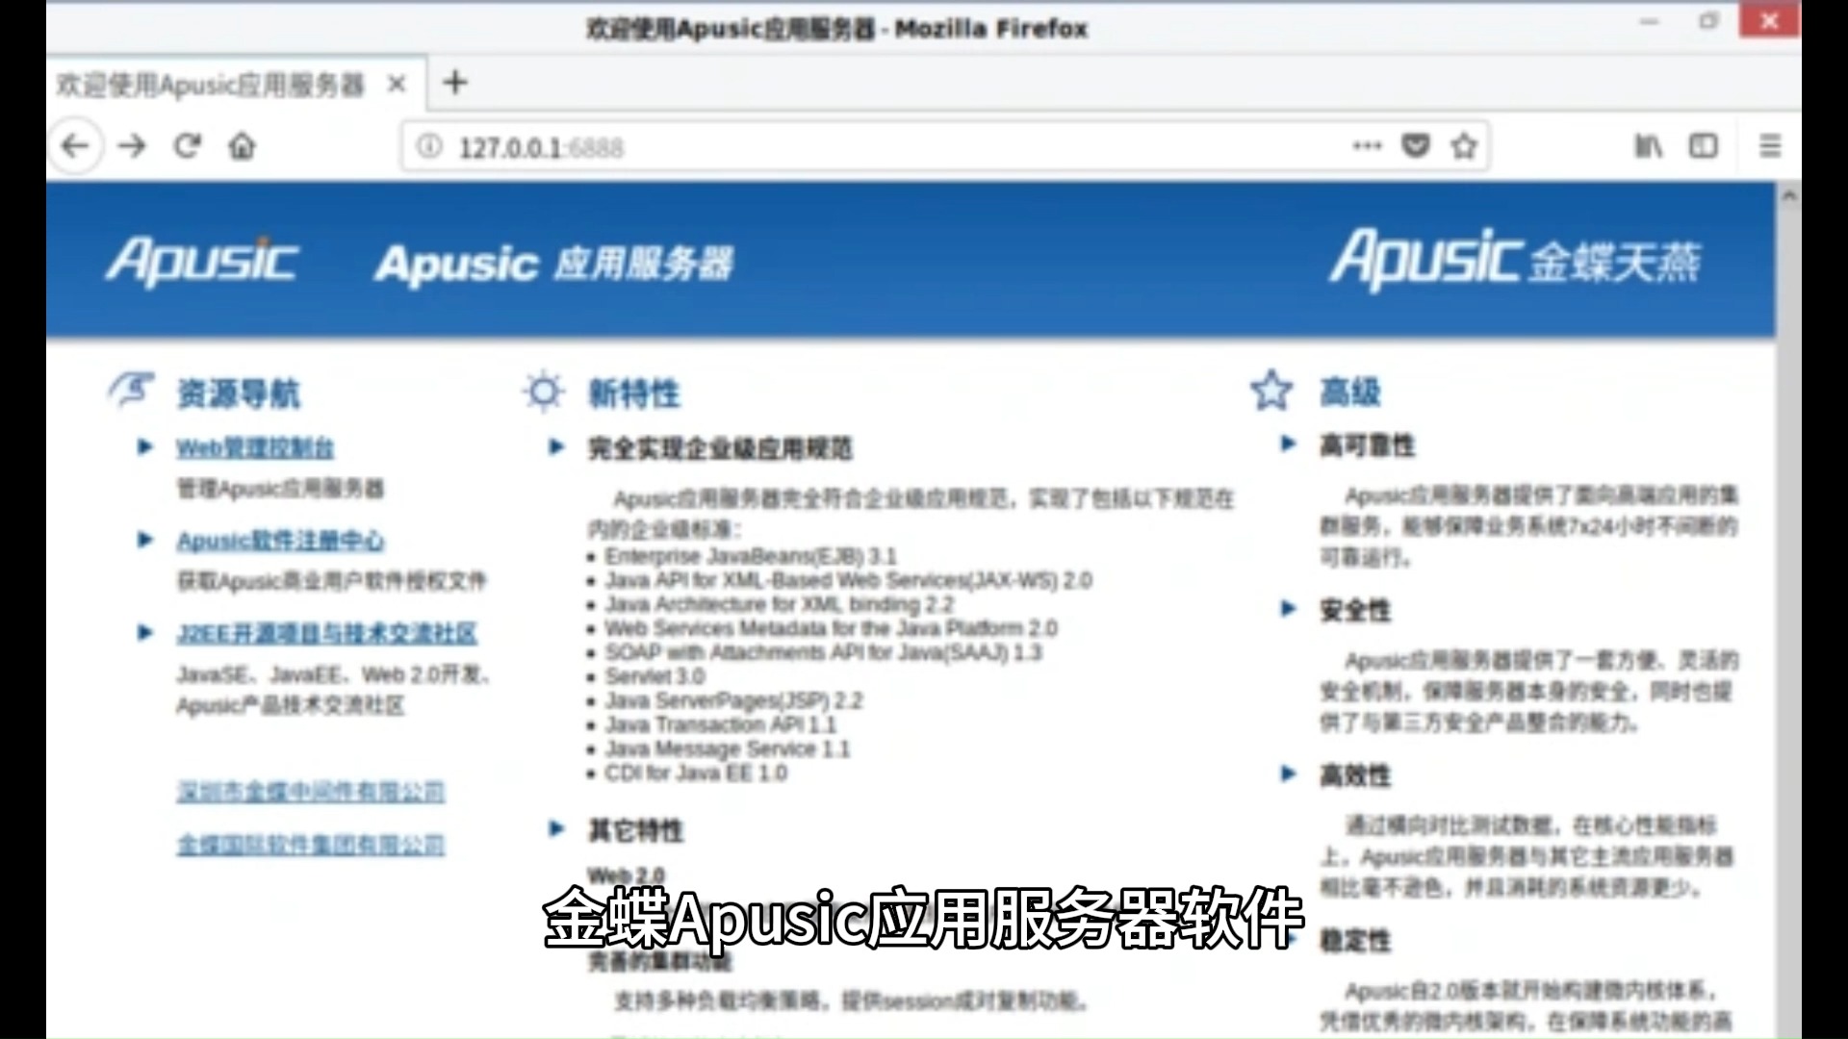
Task: Close the Apusic应用服务器 tab
Action: coord(397,85)
